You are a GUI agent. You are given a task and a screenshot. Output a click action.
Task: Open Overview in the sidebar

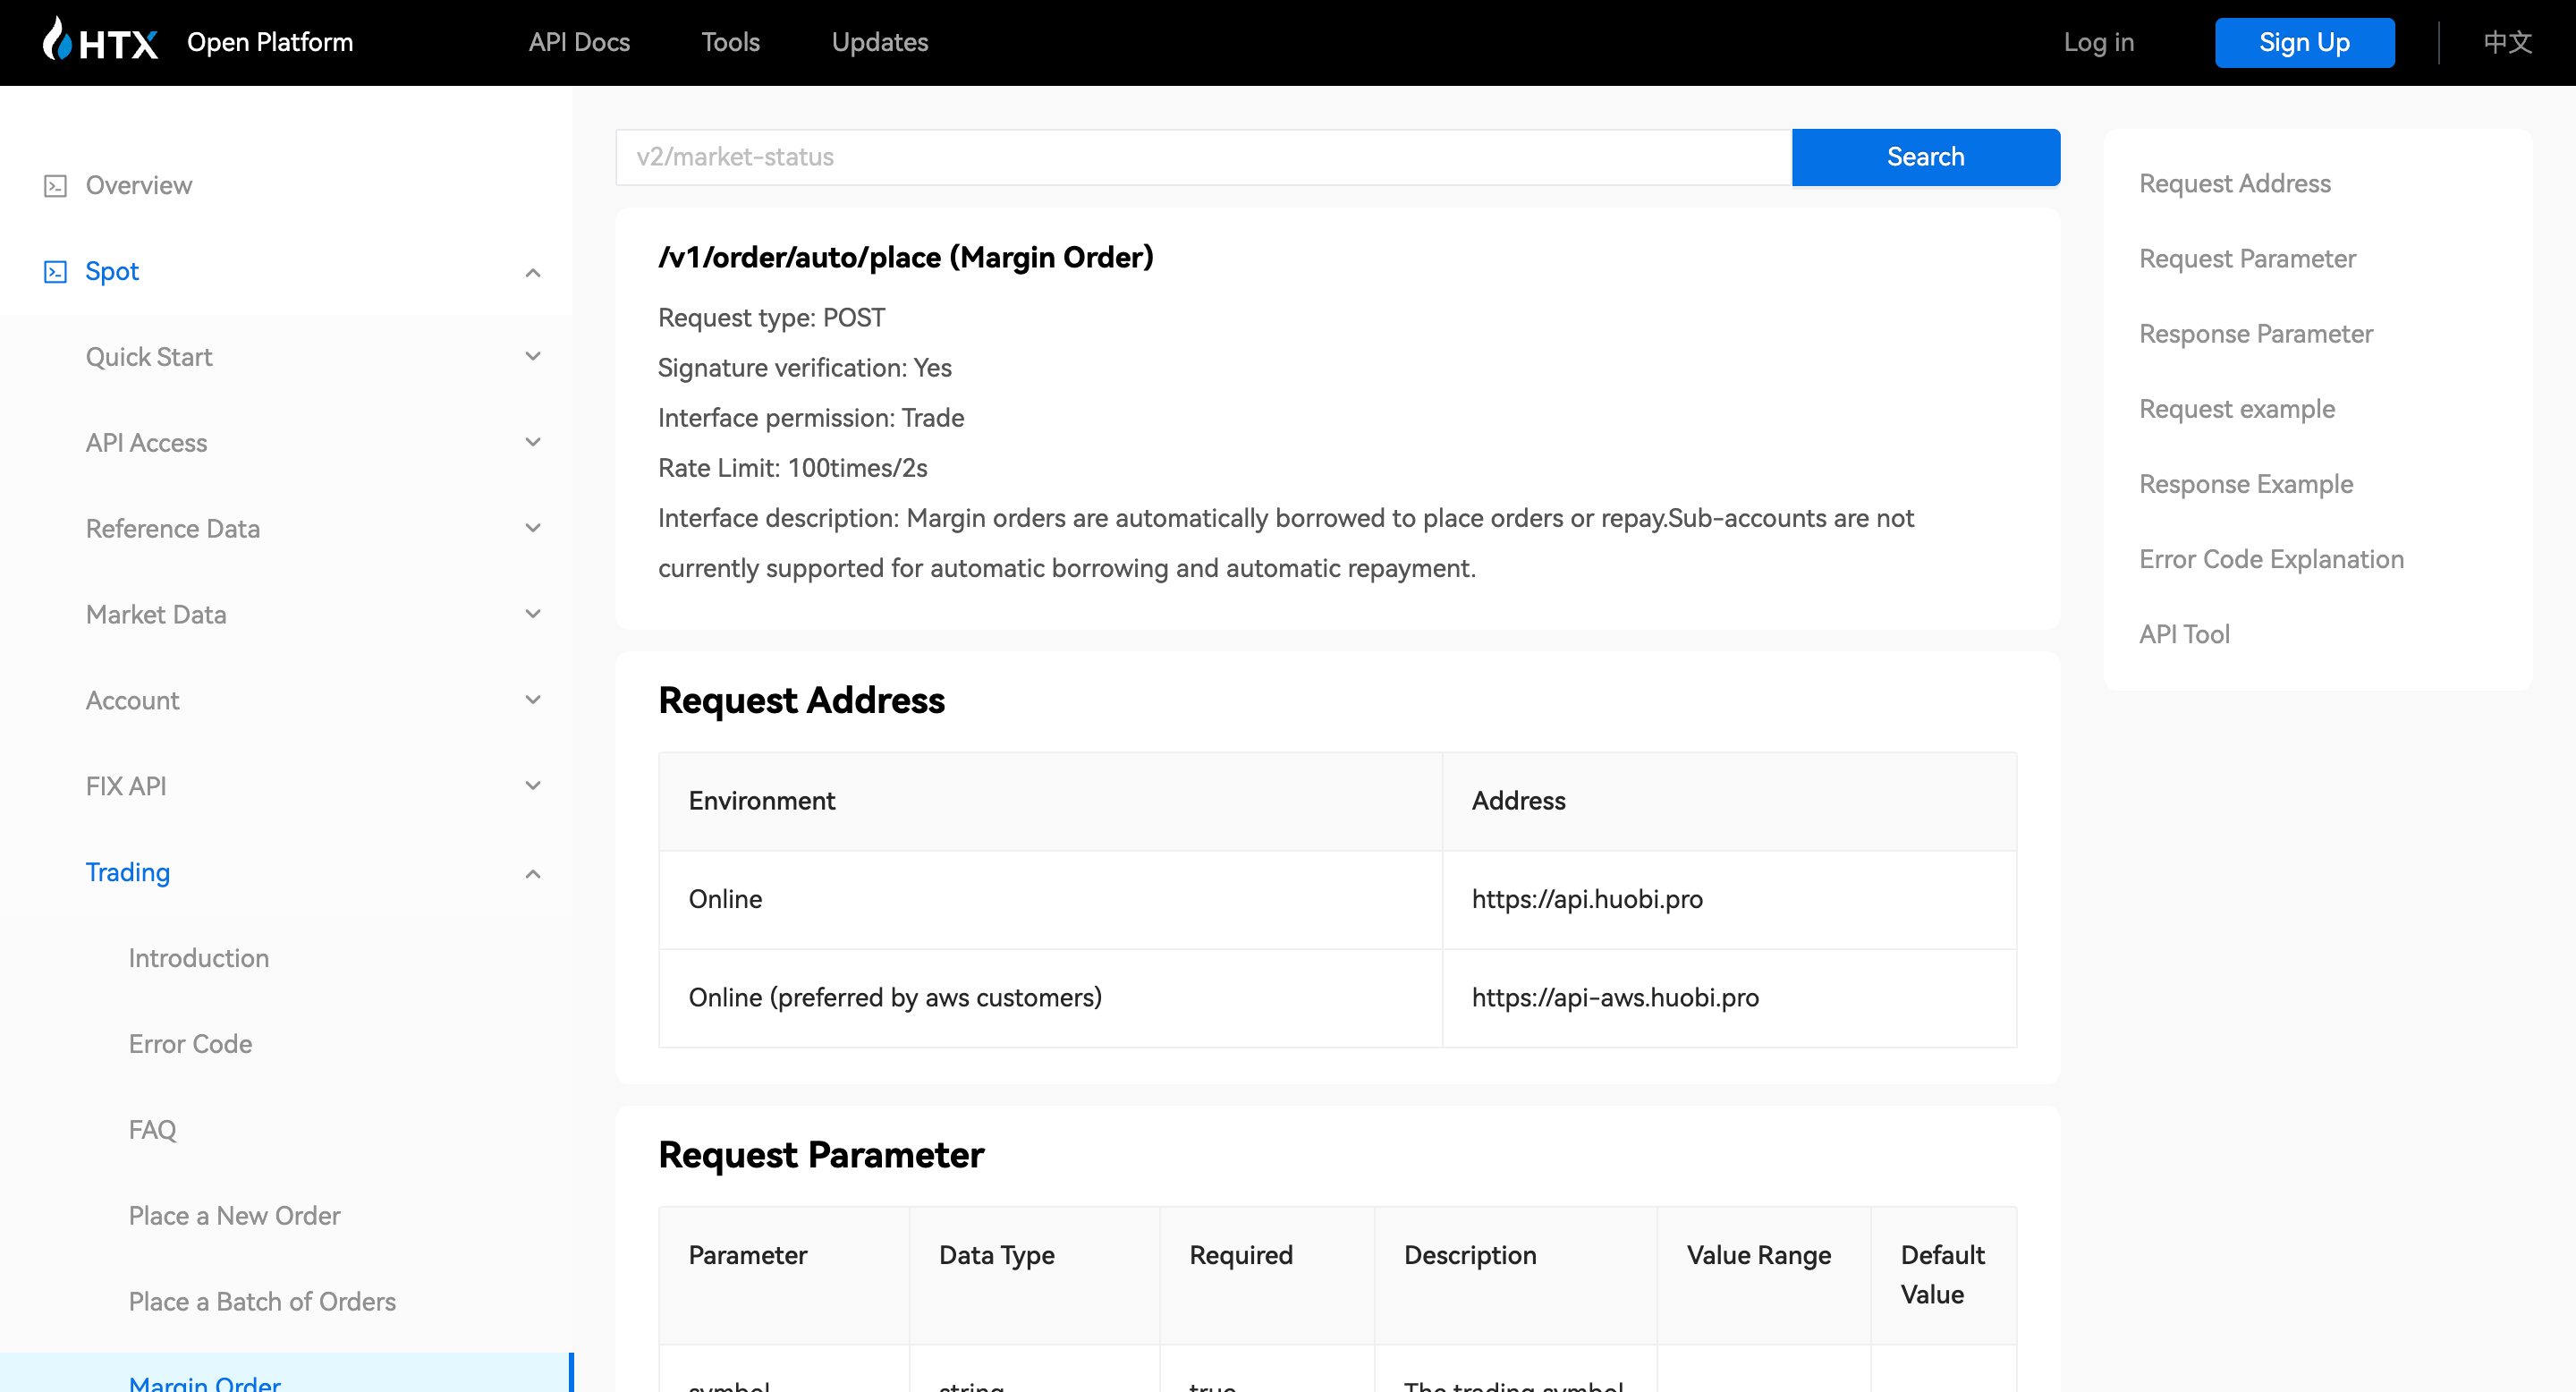click(x=139, y=186)
